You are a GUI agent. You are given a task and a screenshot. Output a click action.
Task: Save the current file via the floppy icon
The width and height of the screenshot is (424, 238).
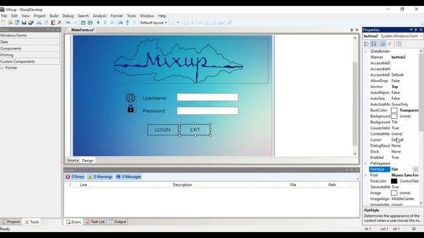coord(24,22)
